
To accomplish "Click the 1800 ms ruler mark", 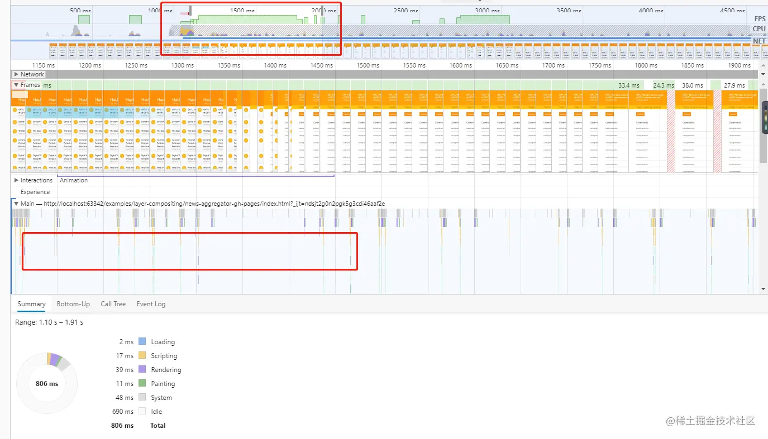I will (x=646, y=65).
